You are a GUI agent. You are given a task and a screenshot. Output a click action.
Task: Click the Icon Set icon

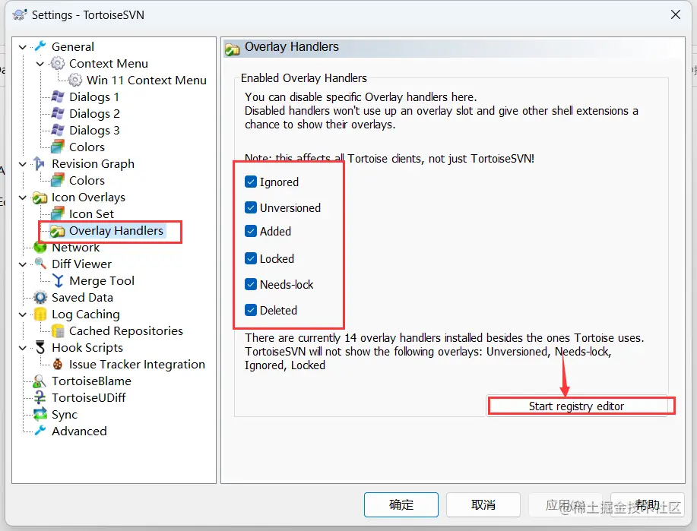(x=58, y=213)
